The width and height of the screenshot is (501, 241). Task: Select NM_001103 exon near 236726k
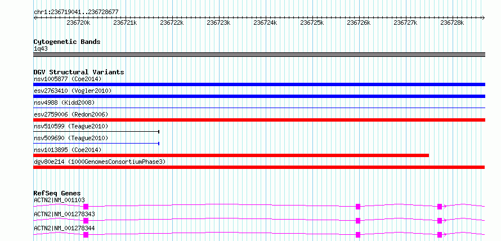click(x=358, y=207)
